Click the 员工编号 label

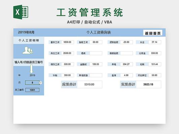tap(19, 90)
